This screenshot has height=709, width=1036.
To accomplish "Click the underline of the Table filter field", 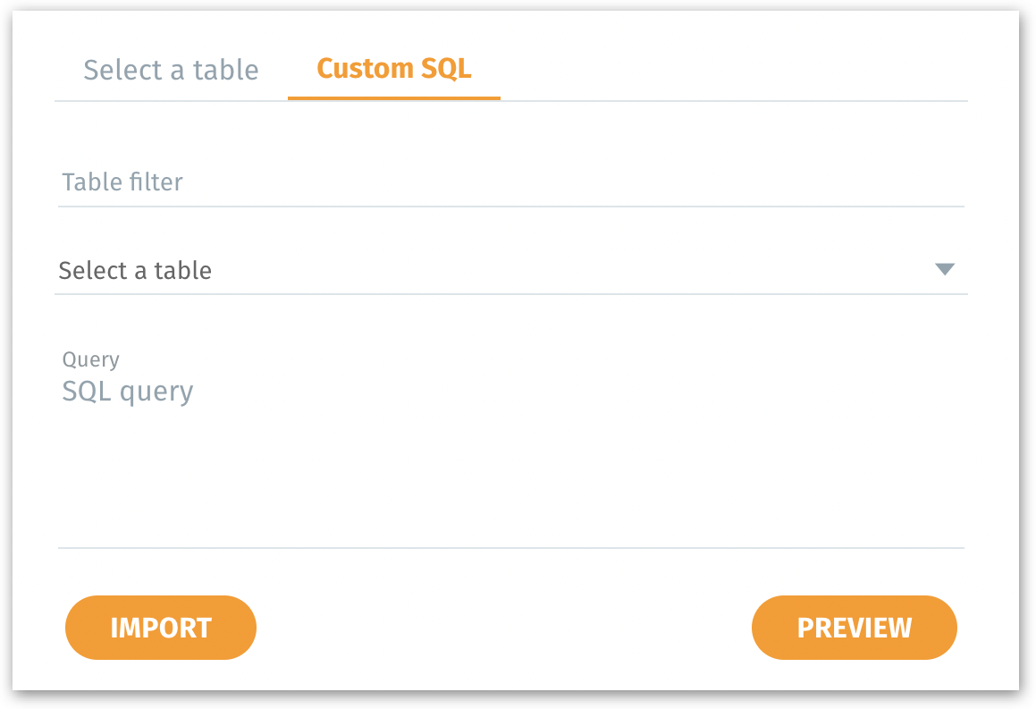I will click(510, 207).
